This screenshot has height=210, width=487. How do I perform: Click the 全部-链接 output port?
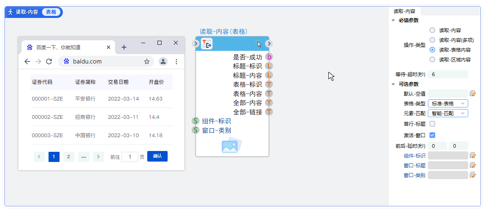click(x=269, y=112)
